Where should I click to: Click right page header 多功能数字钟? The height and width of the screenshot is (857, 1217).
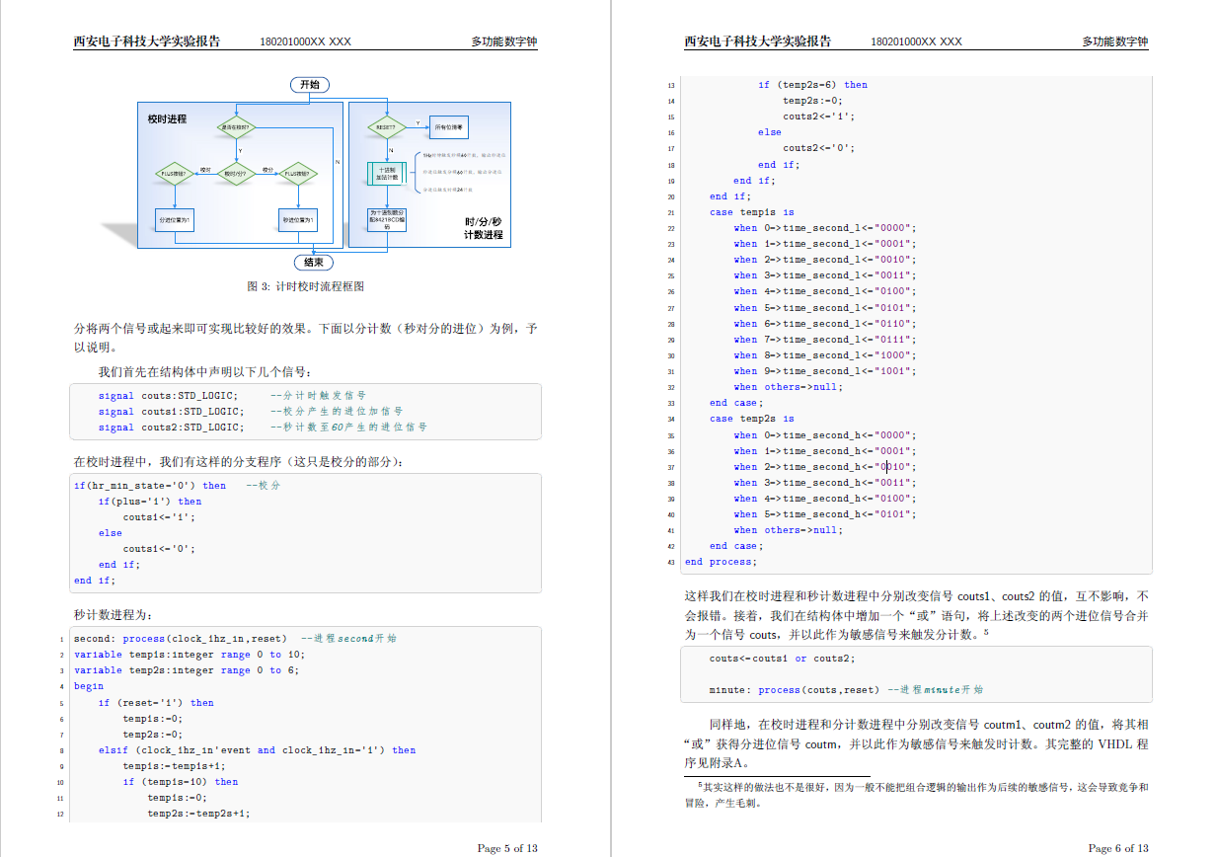(1114, 41)
